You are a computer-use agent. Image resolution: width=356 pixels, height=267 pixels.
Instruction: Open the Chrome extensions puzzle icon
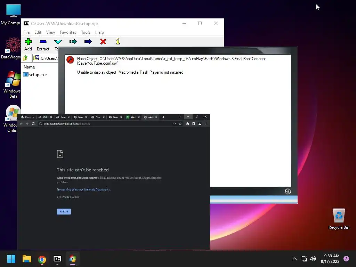187,124
